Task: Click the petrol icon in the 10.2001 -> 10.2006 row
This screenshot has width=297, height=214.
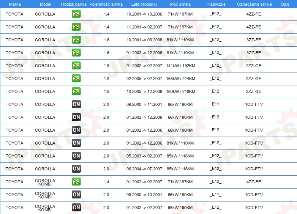Action: click(76, 14)
